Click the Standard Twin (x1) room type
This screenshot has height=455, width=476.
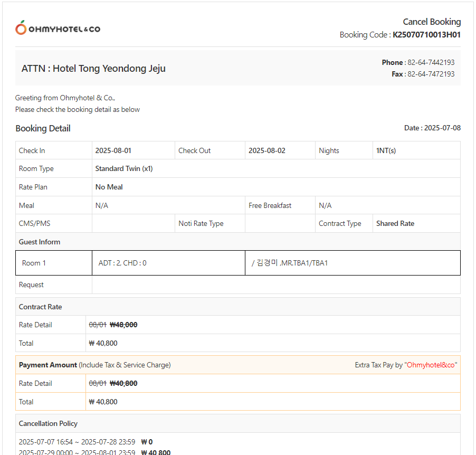(123, 169)
